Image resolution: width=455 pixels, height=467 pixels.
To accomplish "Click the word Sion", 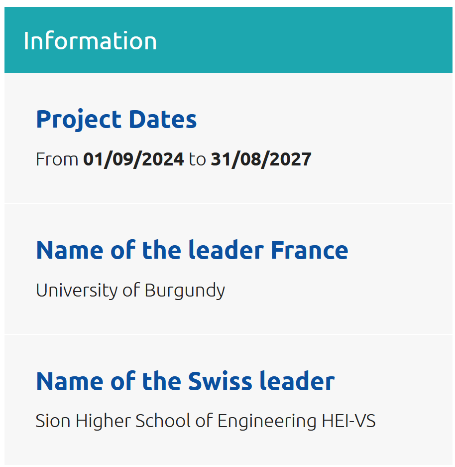I will 53,421.
